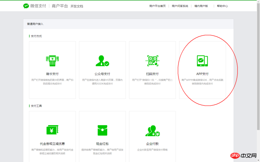Click the 普通商户接入 section heading
Image resolution: width=260 pixels, height=162 pixels.
[x=35, y=24]
